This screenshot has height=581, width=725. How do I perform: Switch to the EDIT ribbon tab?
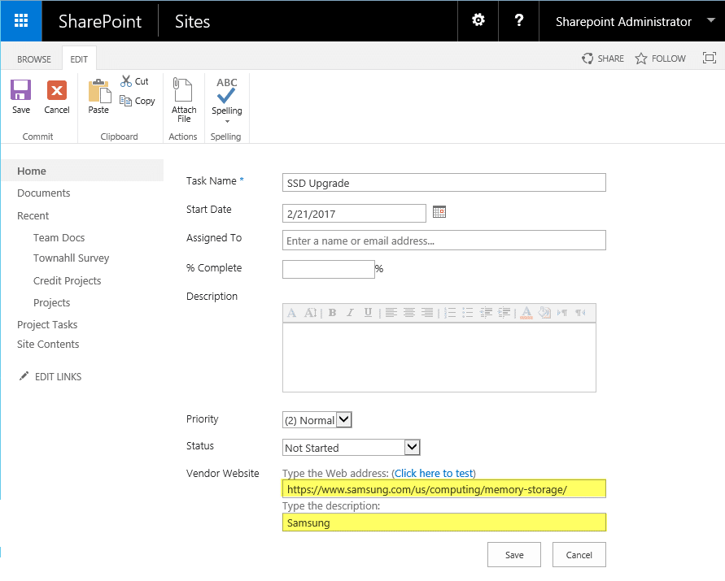[x=78, y=59]
